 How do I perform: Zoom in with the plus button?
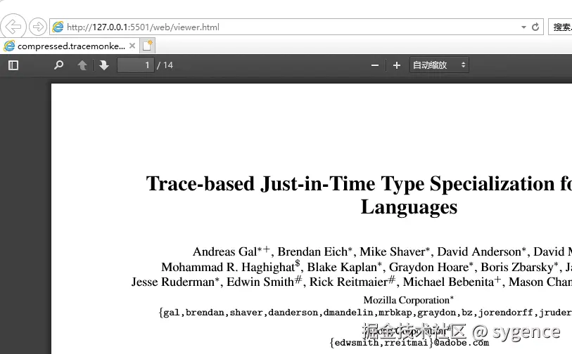397,65
